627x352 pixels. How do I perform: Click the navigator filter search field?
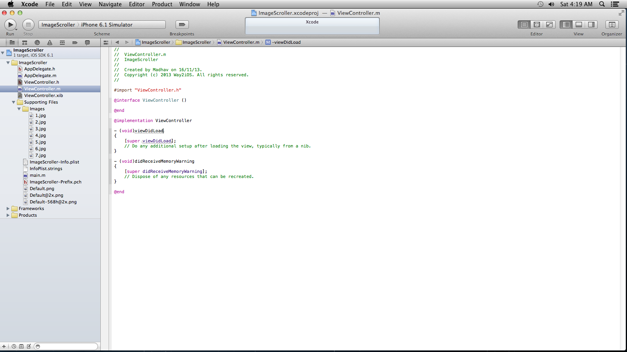pyautogui.click(x=66, y=347)
